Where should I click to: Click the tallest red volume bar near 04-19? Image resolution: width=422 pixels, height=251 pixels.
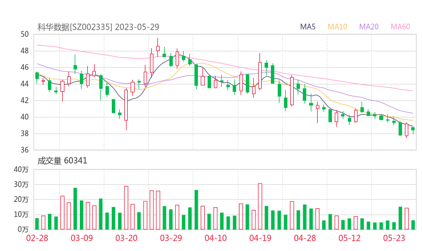pos(260,207)
